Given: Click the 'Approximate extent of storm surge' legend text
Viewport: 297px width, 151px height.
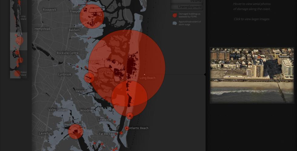Looking at the screenshot, I should [x=190, y=23].
